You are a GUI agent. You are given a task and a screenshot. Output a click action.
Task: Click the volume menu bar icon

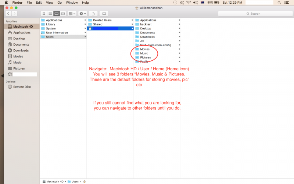[x=196, y=3]
